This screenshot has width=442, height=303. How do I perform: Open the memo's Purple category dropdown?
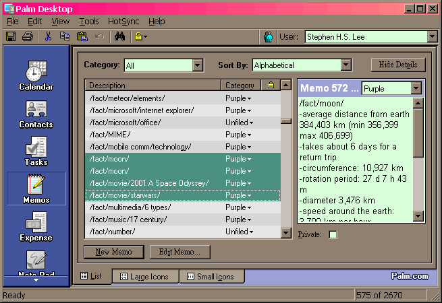tap(416, 88)
